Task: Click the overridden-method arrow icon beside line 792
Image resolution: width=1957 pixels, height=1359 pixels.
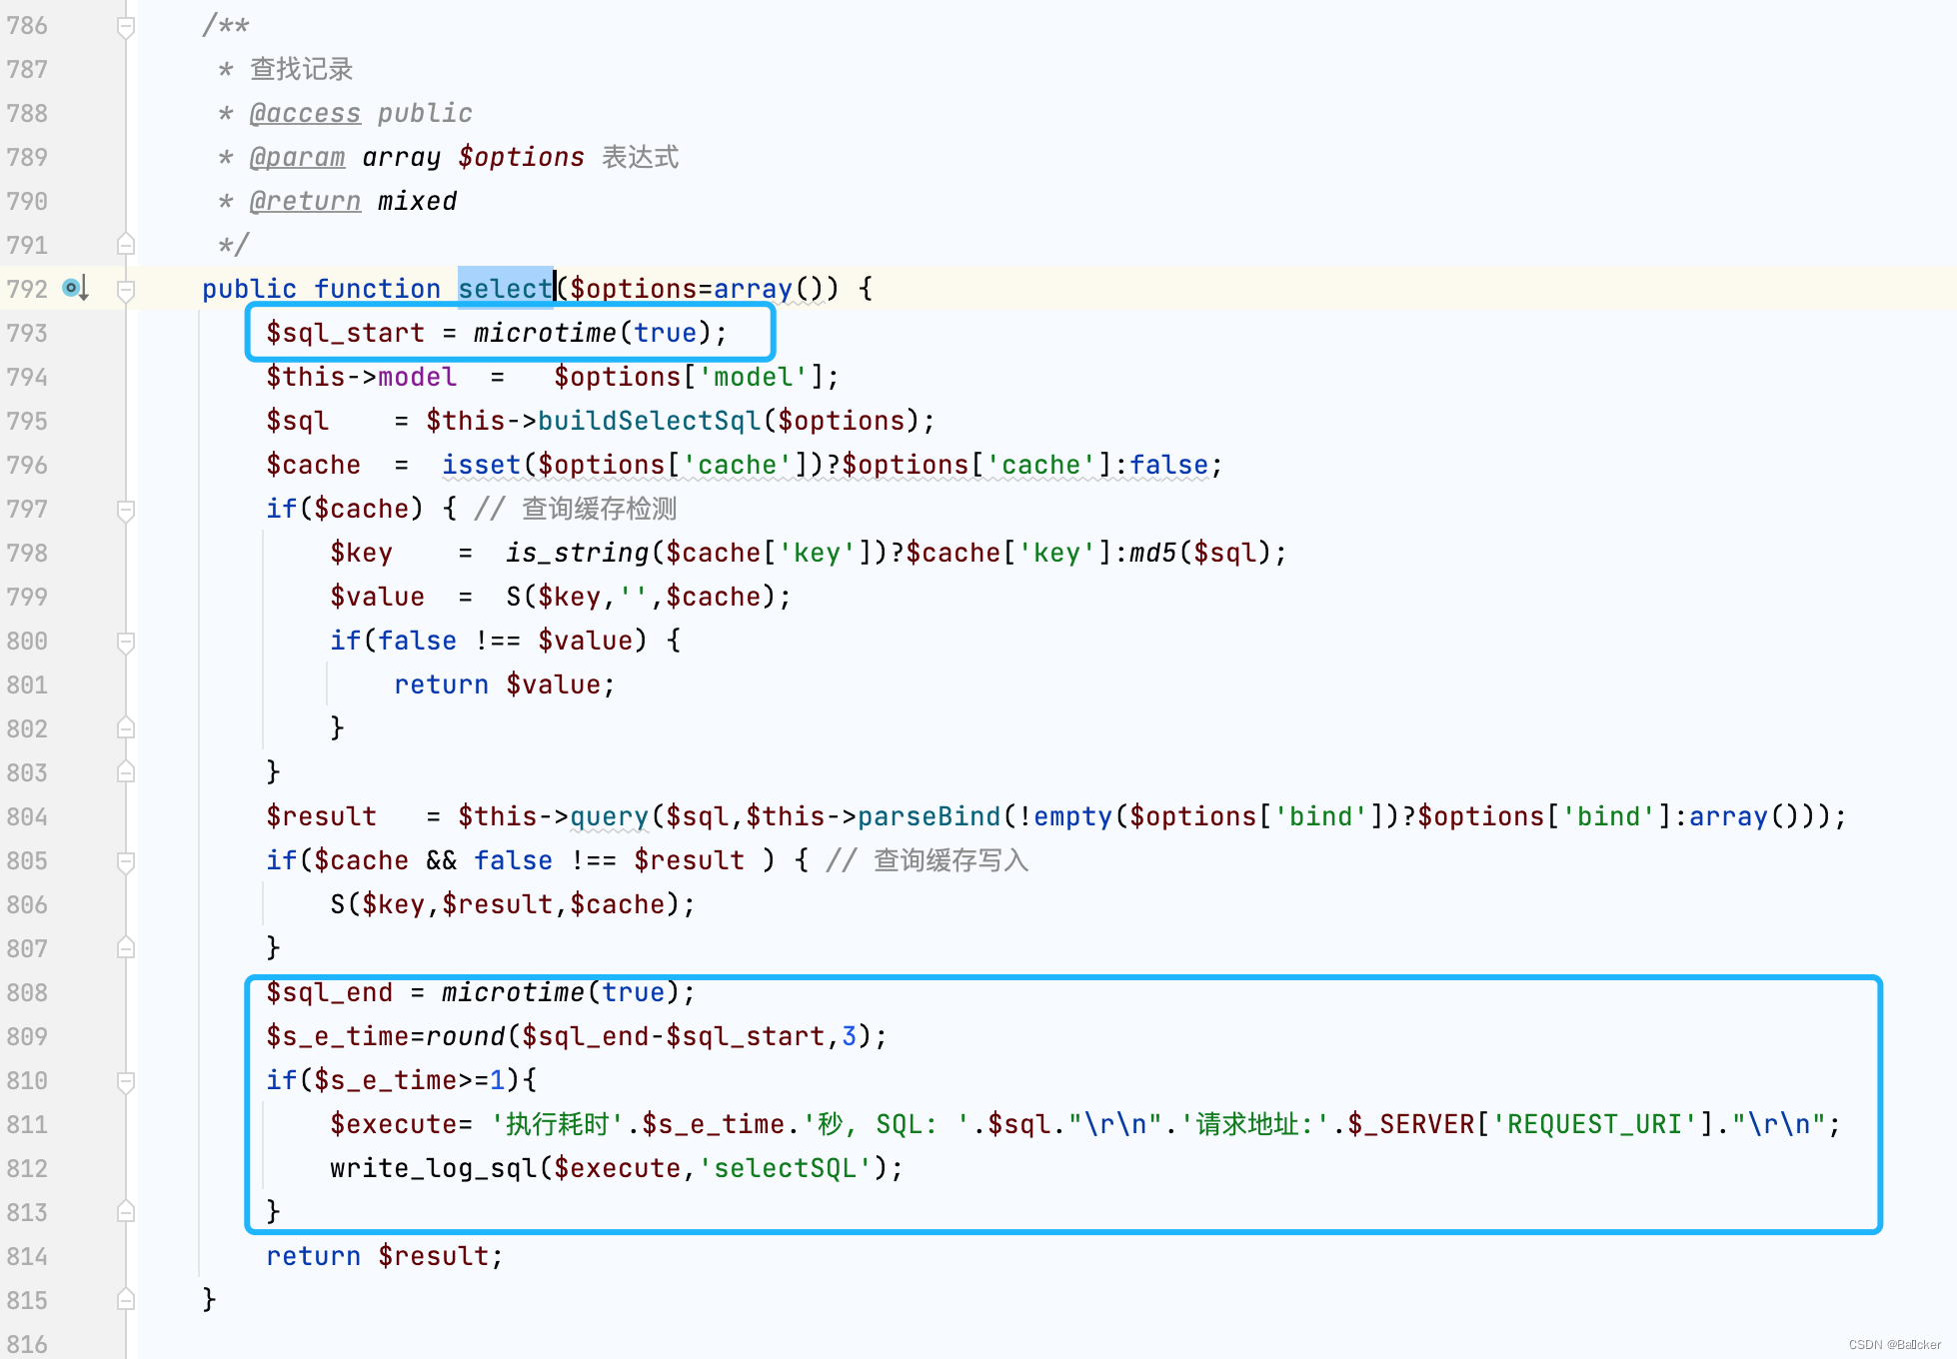Action: pyautogui.click(x=75, y=288)
